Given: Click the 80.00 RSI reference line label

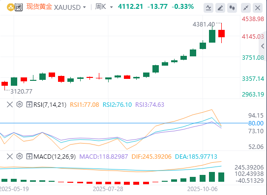Looking at the screenshot, I should click(256, 123).
